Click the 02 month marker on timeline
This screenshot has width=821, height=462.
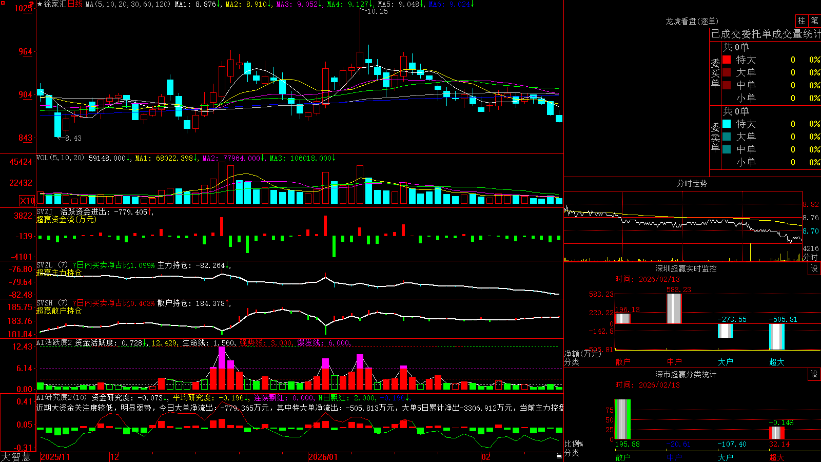pos(485,457)
